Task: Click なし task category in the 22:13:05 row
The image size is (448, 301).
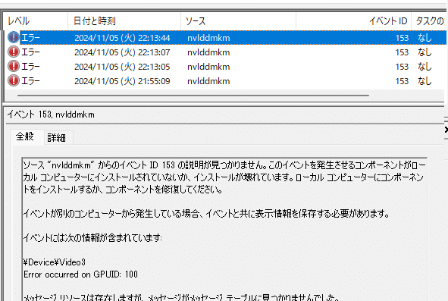Action: 425,67
